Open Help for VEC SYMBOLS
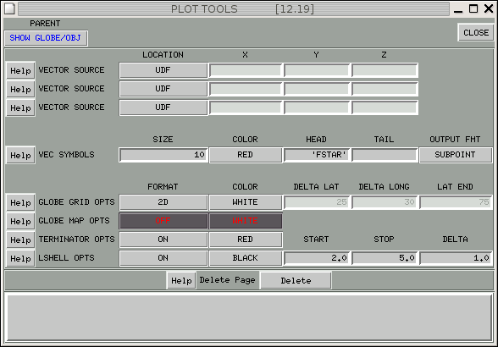Image resolution: width=498 pixels, height=347 pixels. click(x=20, y=155)
